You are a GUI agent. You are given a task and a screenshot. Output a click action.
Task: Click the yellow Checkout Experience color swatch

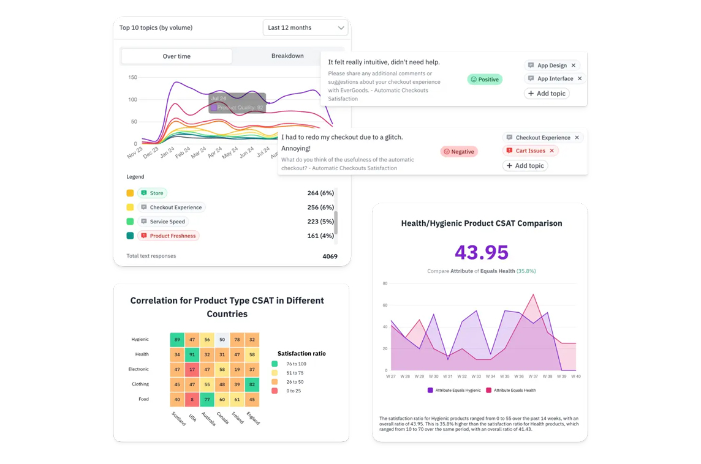(130, 208)
